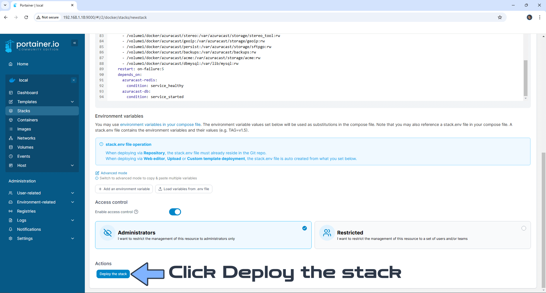Click the Environment-related drive icon
Viewport: 546px width, 293px height.
[x=11, y=202]
